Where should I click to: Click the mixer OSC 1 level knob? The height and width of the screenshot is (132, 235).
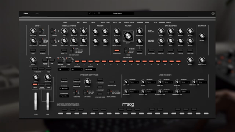[x=95, y=31]
